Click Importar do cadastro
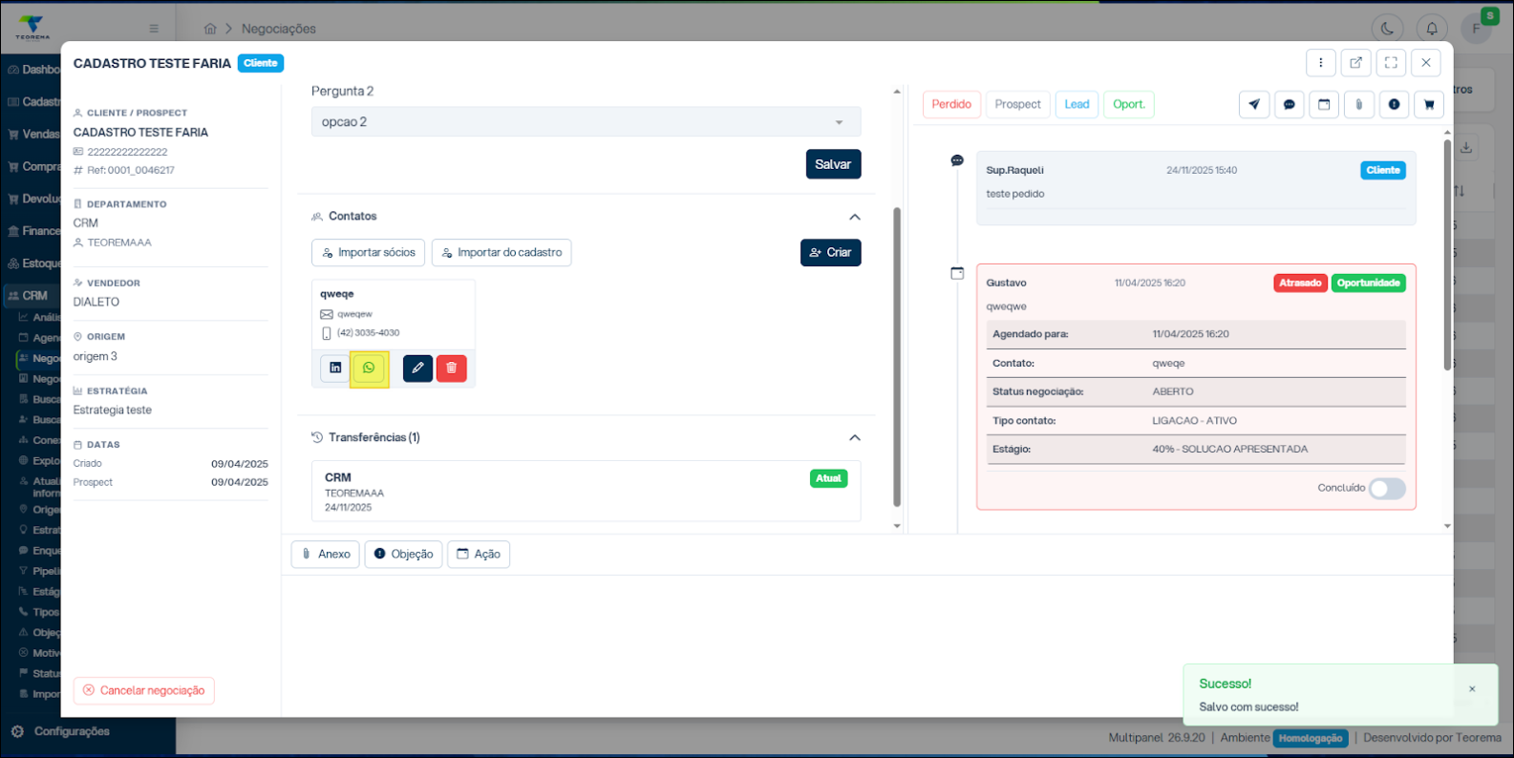The height and width of the screenshot is (758, 1514). (501, 253)
